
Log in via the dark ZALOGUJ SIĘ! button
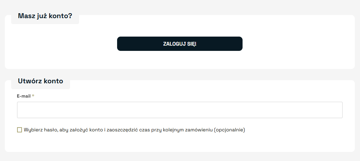(x=179, y=44)
